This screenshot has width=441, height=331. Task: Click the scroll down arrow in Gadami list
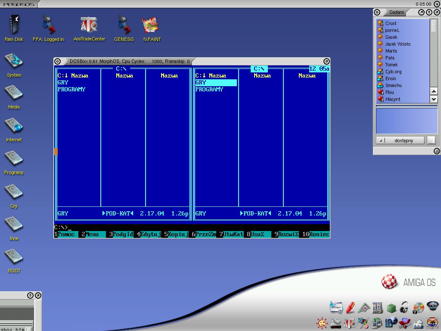click(x=434, y=99)
